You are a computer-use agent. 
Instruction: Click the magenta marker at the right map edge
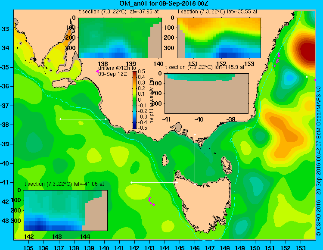point(315,80)
